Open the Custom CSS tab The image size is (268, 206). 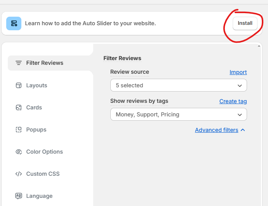[43, 174]
